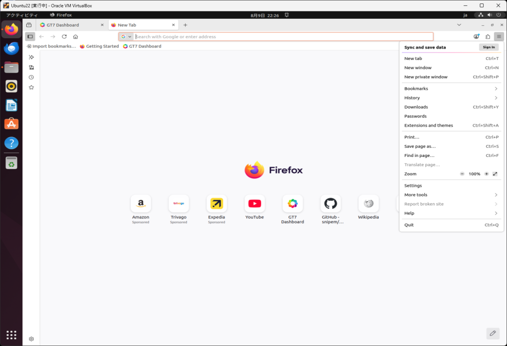The width and height of the screenshot is (507, 346).
Task: Open the Extensions puzzle icon
Action: tap(488, 37)
